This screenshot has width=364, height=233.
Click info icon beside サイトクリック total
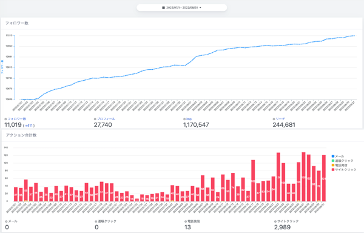275,221
